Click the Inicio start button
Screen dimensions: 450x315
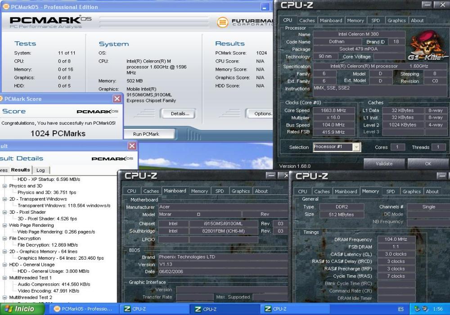click(x=22, y=309)
